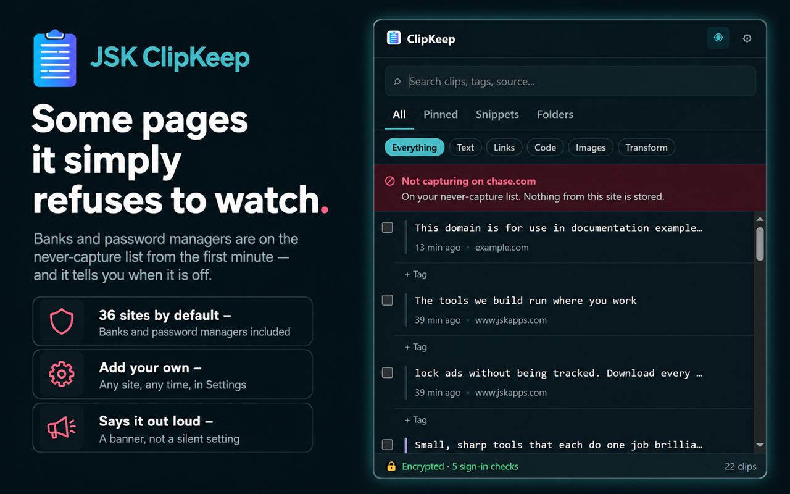The height and width of the screenshot is (494, 790).
Task: Click the '36 sites by default –' heading
Action: (x=165, y=316)
